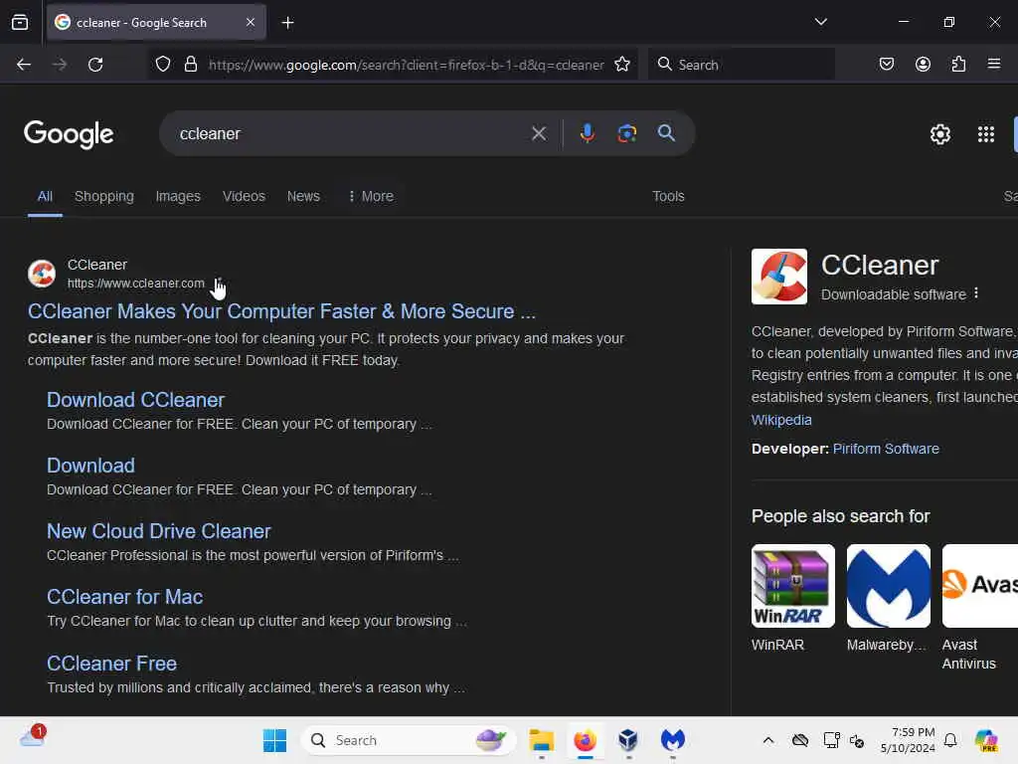
Task: Expand the list all tabs chevron
Action: tap(820, 22)
